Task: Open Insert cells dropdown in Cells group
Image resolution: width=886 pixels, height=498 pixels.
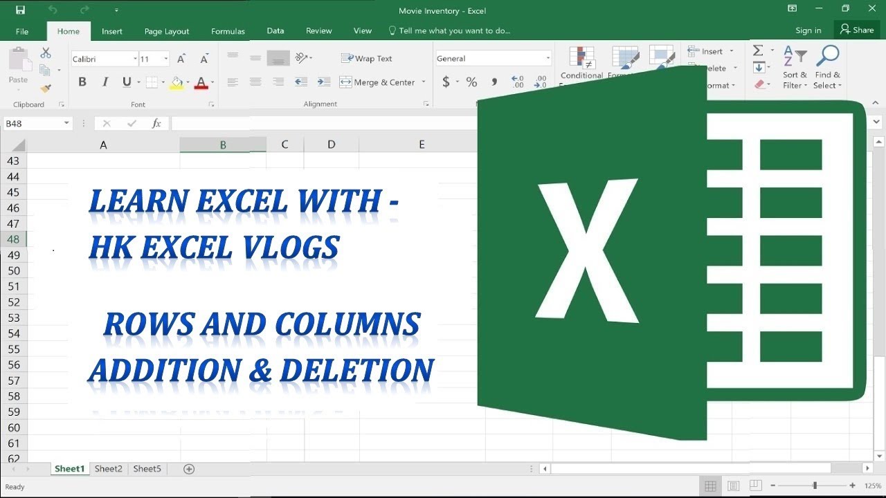Action: [x=732, y=51]
